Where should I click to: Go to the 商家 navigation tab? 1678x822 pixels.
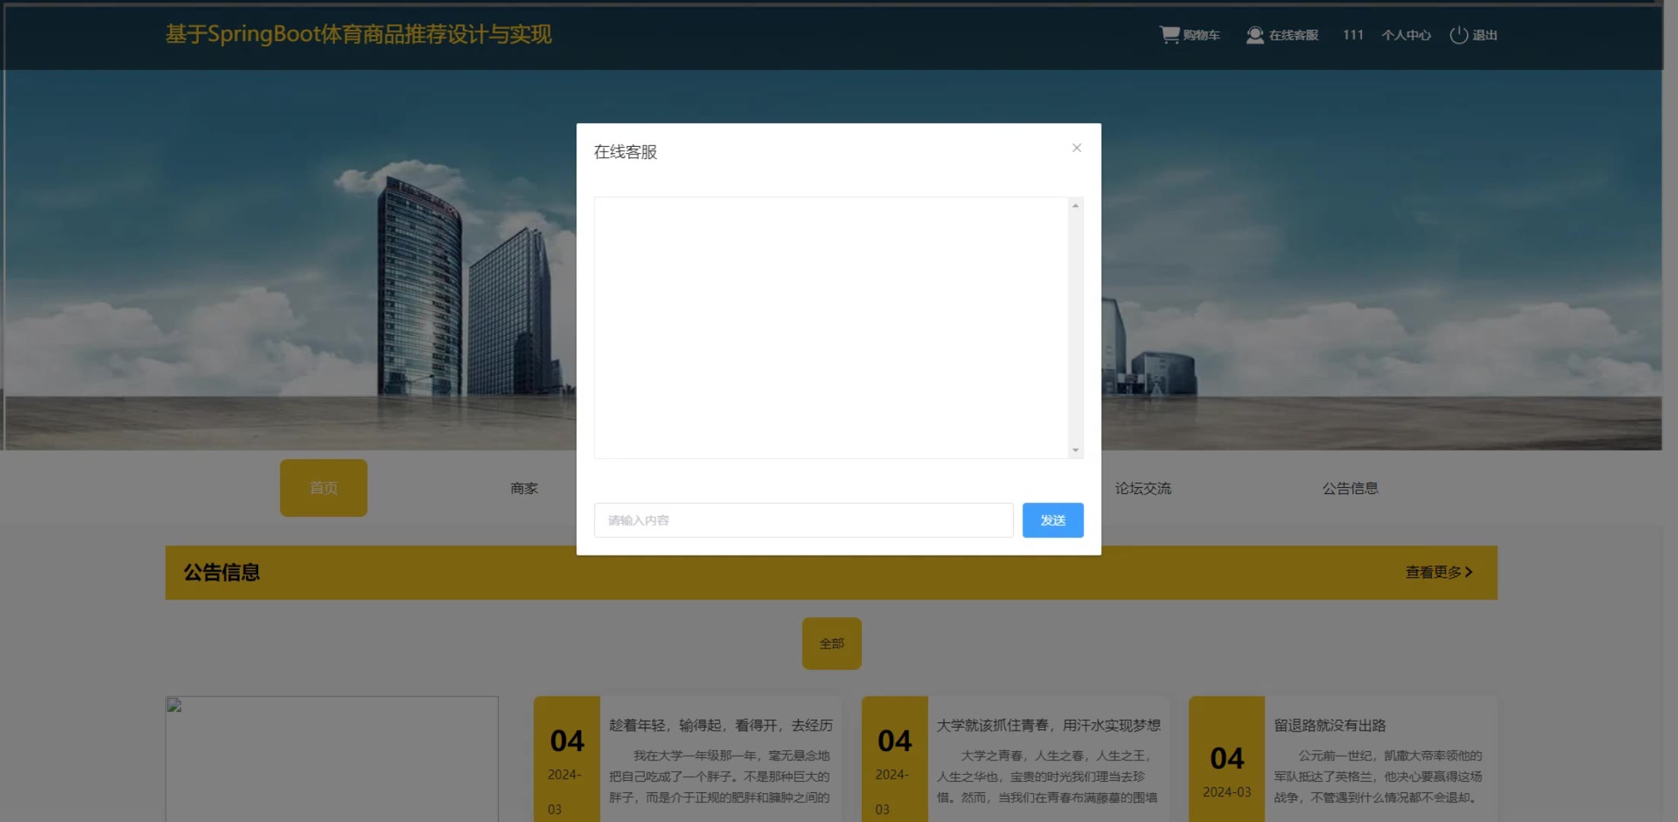[524, 488]
